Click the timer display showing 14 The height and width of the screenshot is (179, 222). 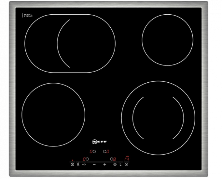(126, 159)
